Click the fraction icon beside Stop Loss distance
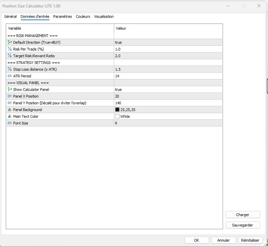The image size is (268, 247). pyautogui.click(x=9, y=69)
